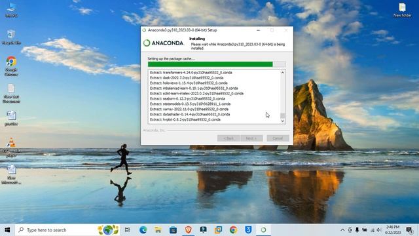Show hidden system tray icons
Image resolution: width=419 pixels, height=236 pixels.
342,230
